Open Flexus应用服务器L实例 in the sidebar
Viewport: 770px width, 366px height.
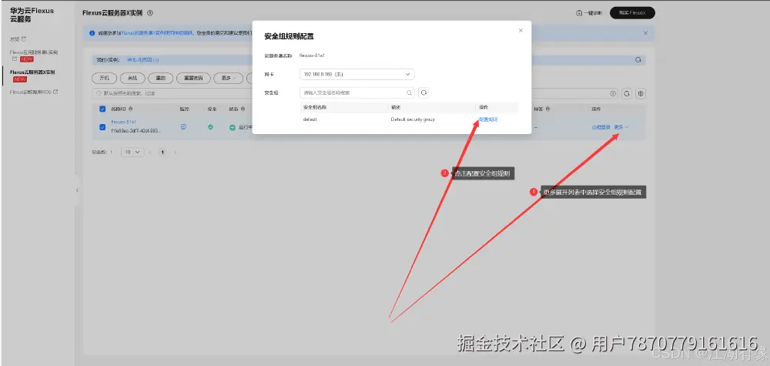pos(34,52)
